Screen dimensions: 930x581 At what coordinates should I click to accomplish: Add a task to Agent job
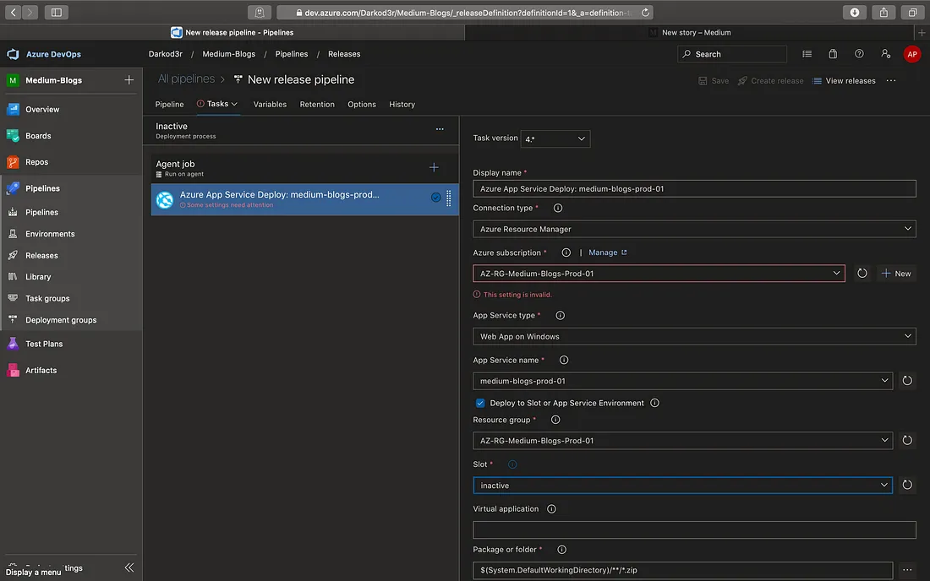(435, 167)
